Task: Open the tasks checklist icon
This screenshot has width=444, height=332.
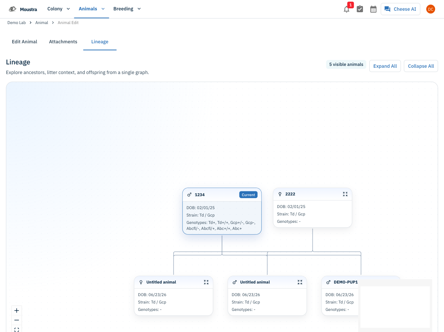Action: point(360,9)
